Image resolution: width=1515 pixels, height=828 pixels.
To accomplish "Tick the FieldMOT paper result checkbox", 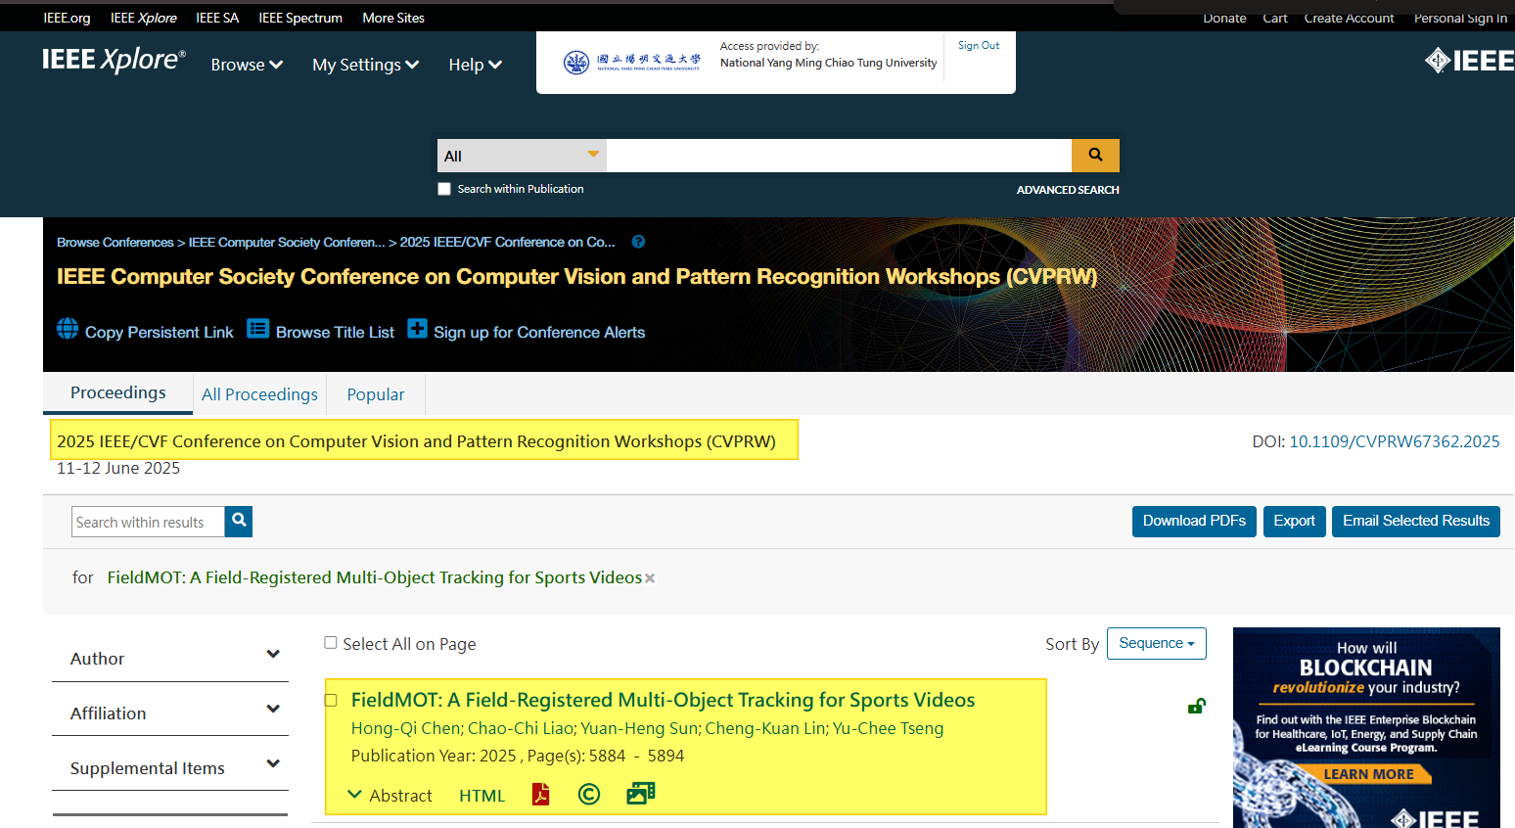I will click(331, 700).
